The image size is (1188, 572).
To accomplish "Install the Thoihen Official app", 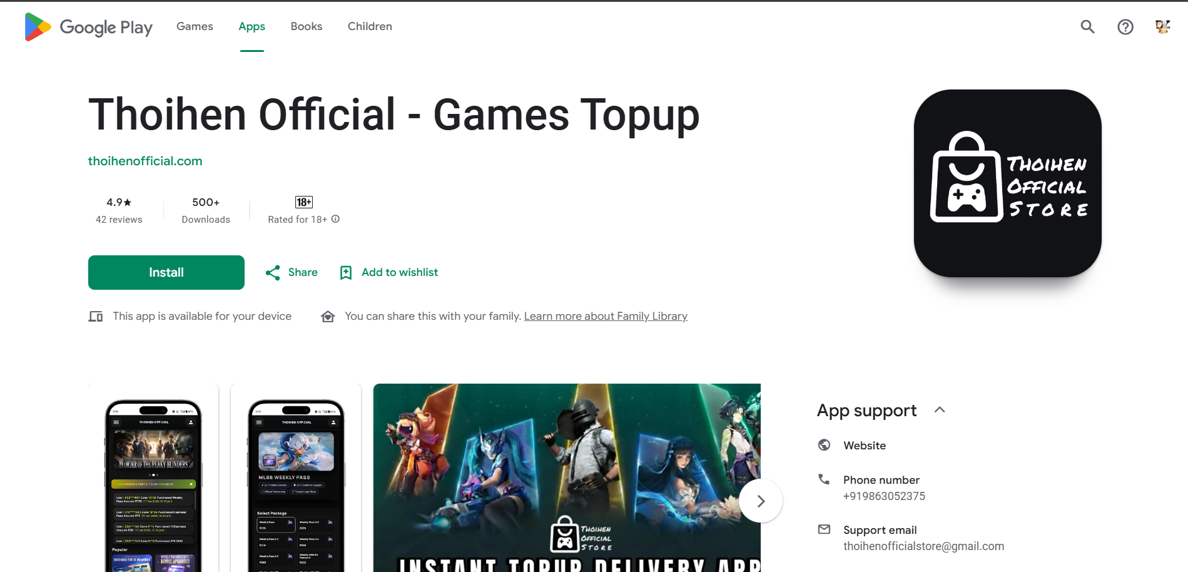I will (166, 272).
